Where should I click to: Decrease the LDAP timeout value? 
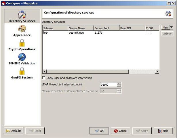pos(119,86)
